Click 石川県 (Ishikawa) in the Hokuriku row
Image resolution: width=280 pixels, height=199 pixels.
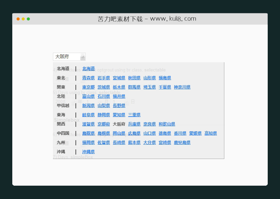103,96
